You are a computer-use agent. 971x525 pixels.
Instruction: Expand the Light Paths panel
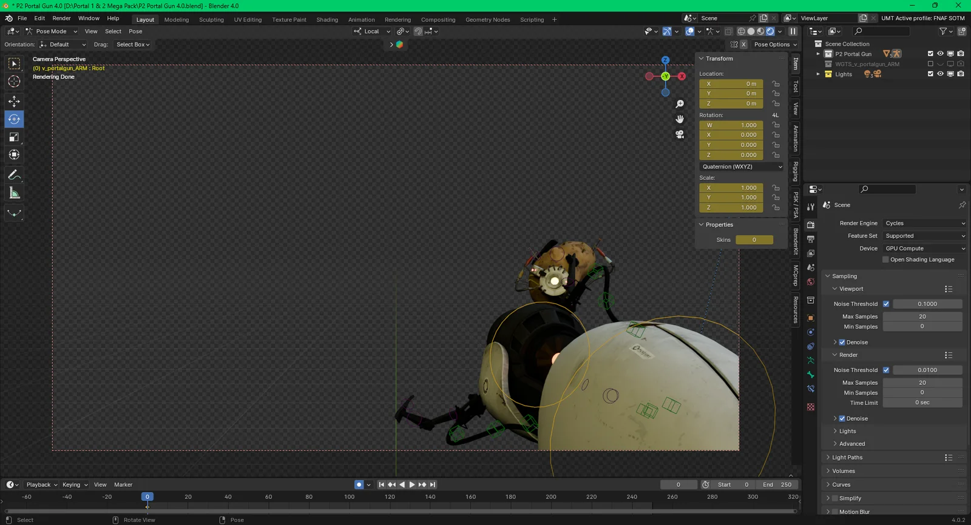[847, 458]
